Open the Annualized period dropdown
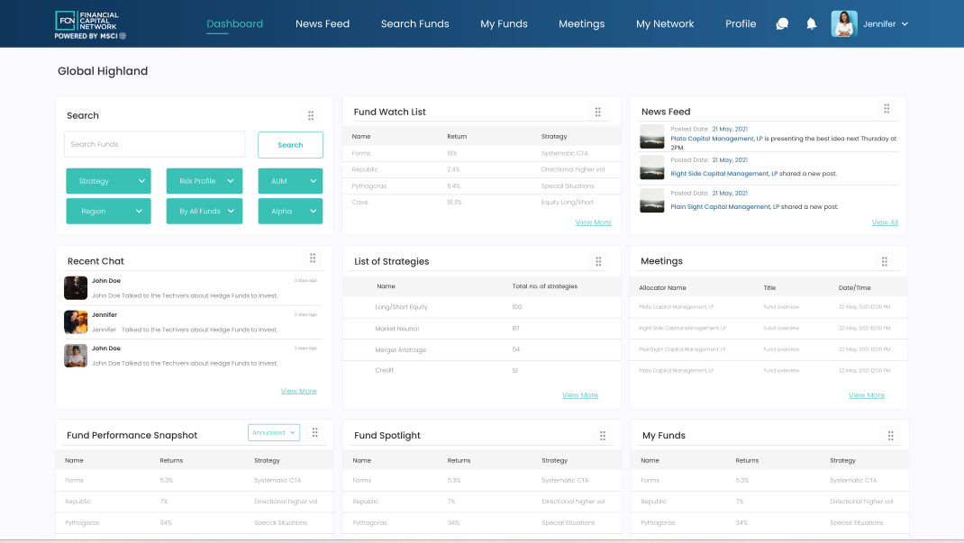 click(274, 433)
